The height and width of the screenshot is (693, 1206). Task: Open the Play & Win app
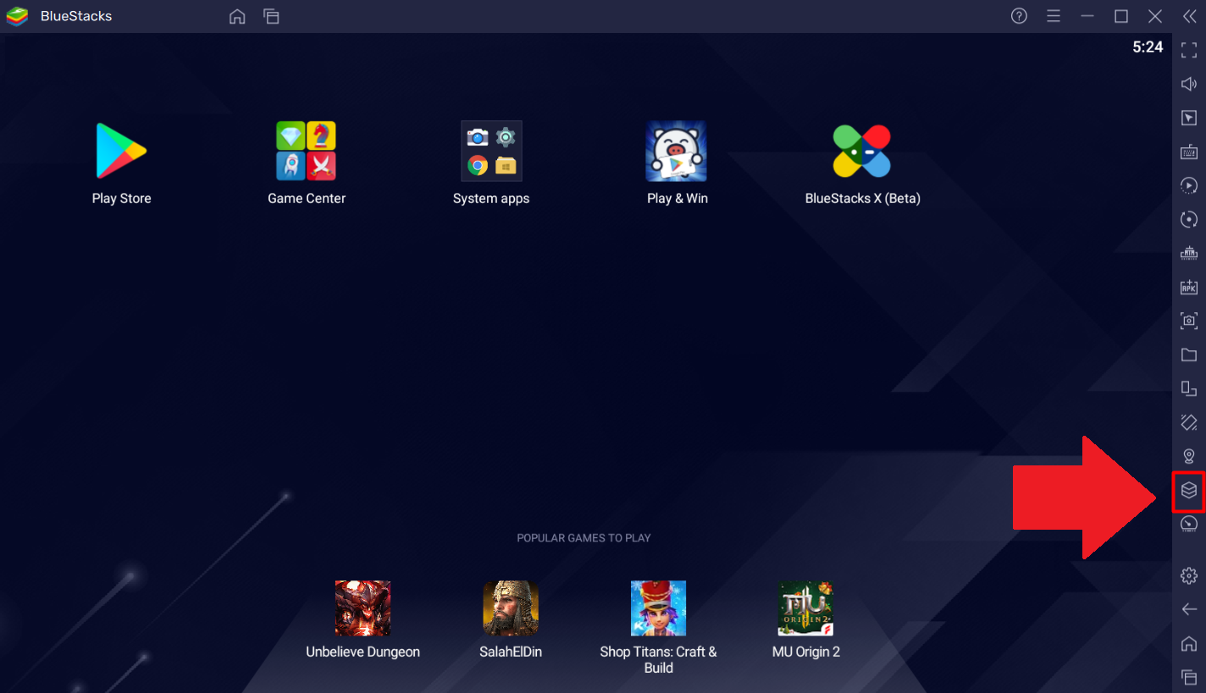(677, 151)
